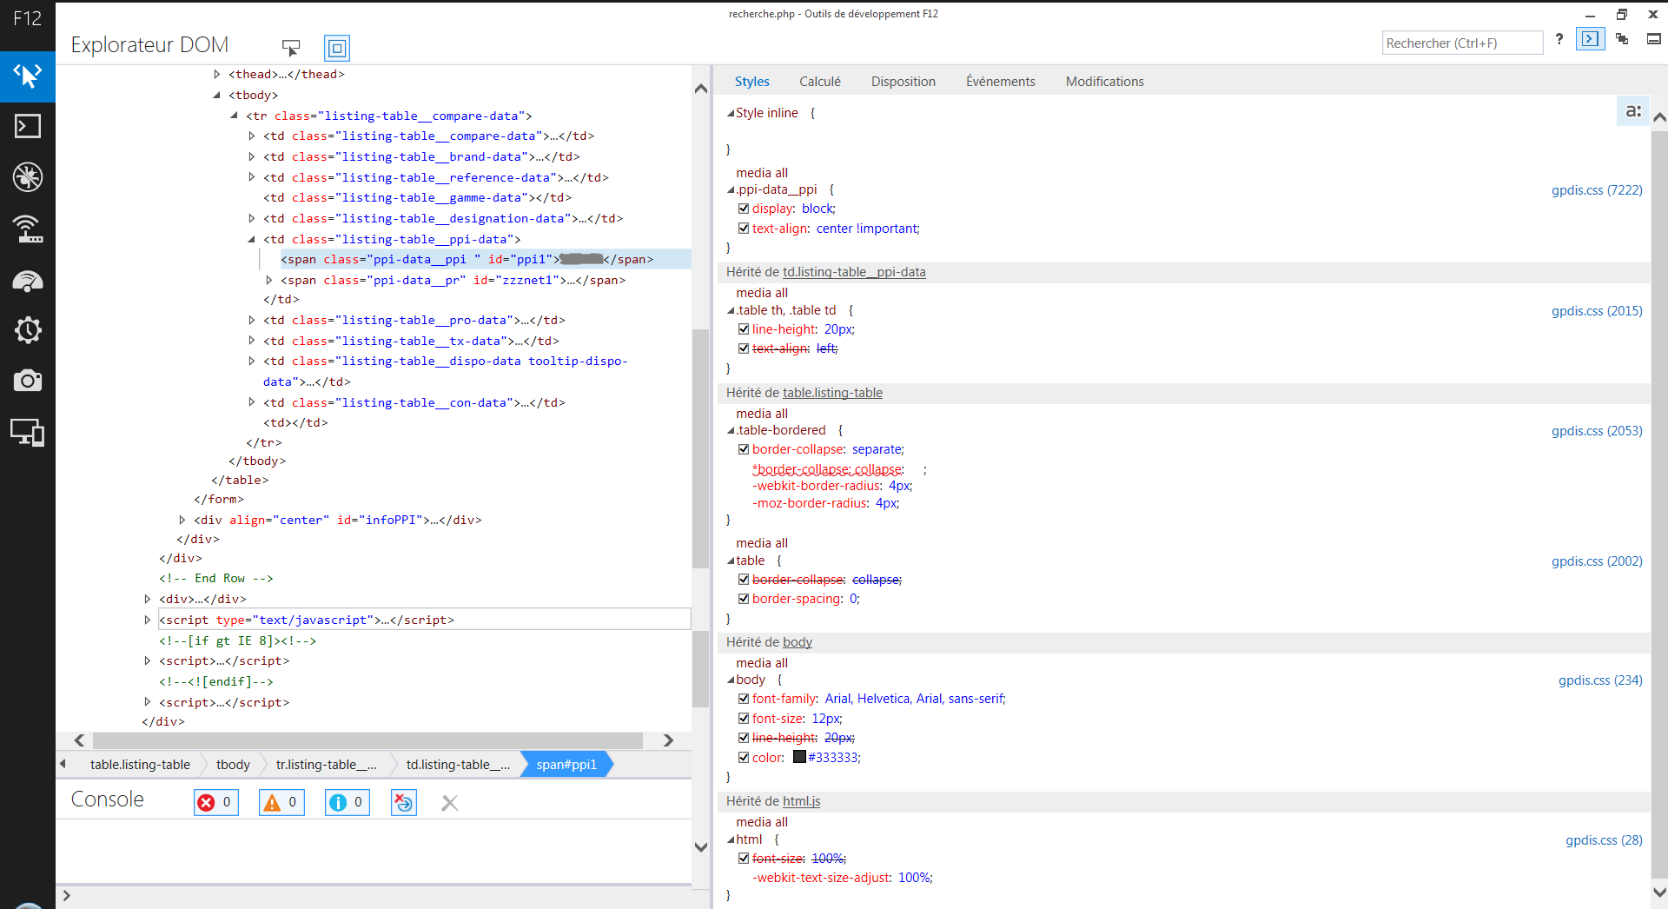Viewport: 1668px width, 909px height.
Task: Open the UI Responsiveness gauge tool
Action: pos(28,280)
